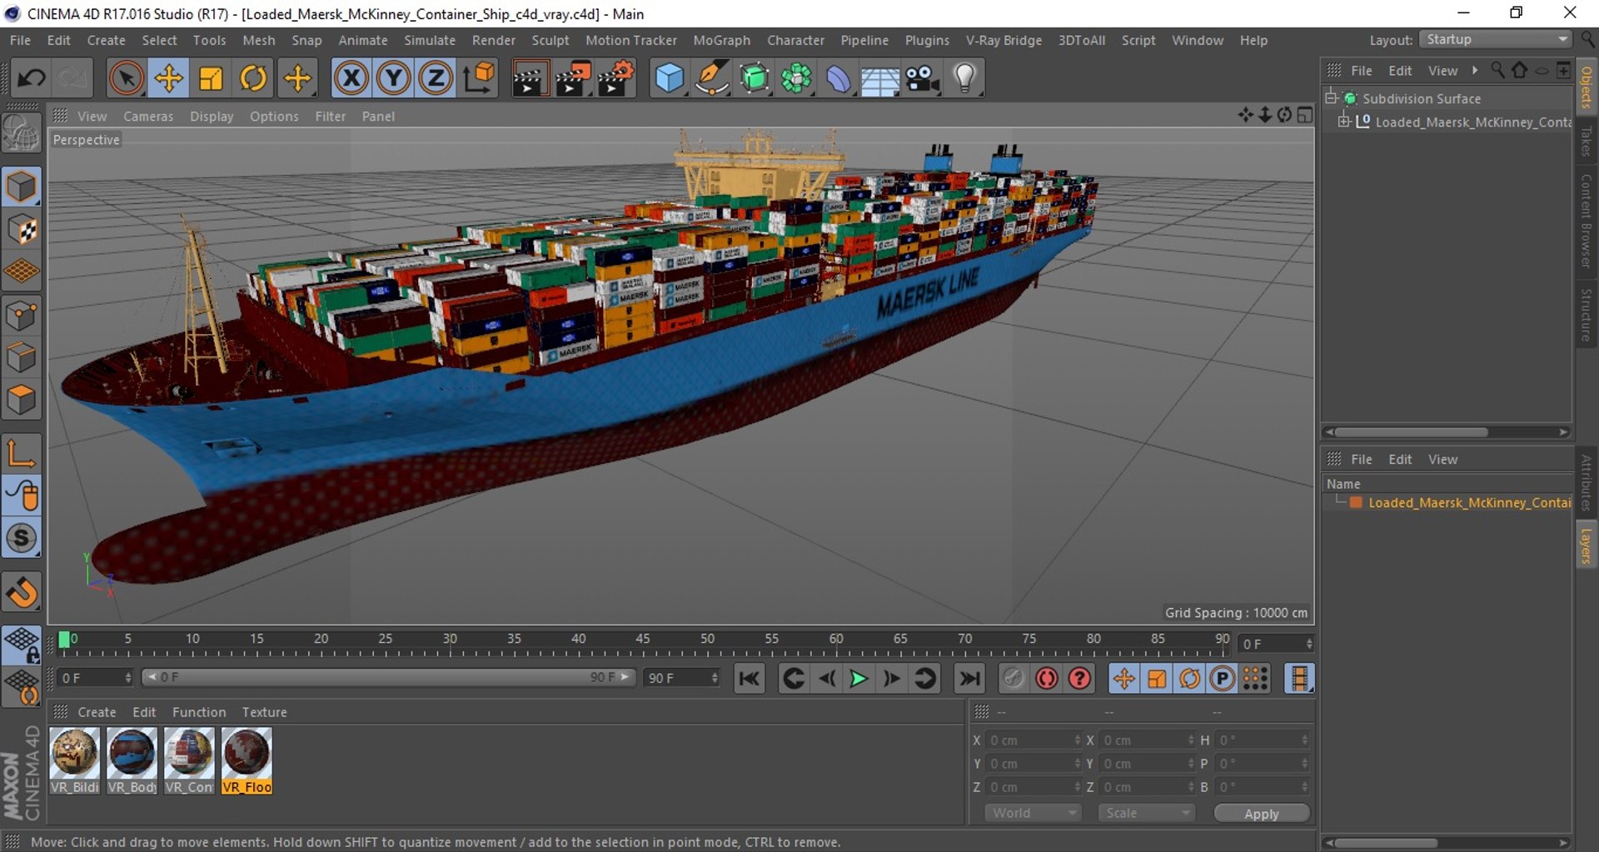Render the active view
1599x852 pixels.
pos(530,78)
